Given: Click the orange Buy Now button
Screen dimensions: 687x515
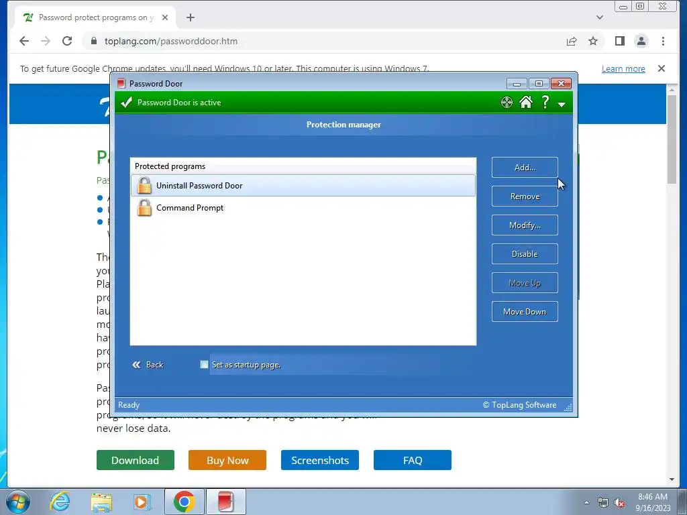Looking at the screenshot, I should tap(227, 460).
